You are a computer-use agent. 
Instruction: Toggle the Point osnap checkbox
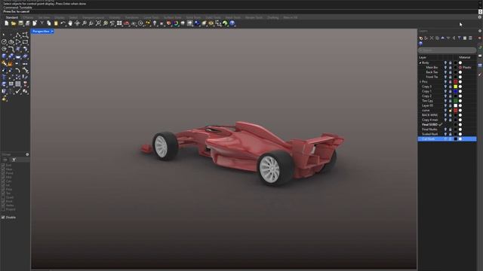pyautogui.click(x=3, y=173)
